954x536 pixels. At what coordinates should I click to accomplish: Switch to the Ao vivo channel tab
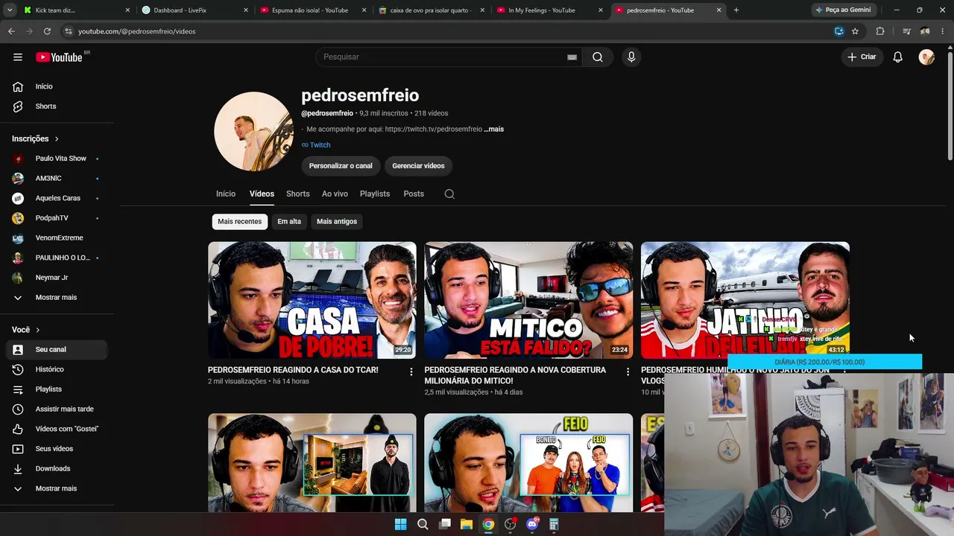click(x=335, y=194)
